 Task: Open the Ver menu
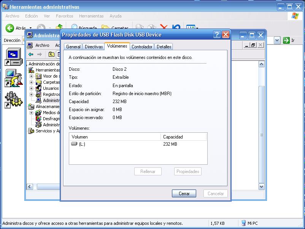(47, 16)
